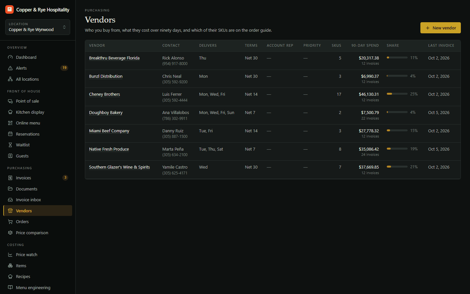Click the Alerts count badge 19
470x294 pixels.
pyautogui.click(x=64, y=68)
